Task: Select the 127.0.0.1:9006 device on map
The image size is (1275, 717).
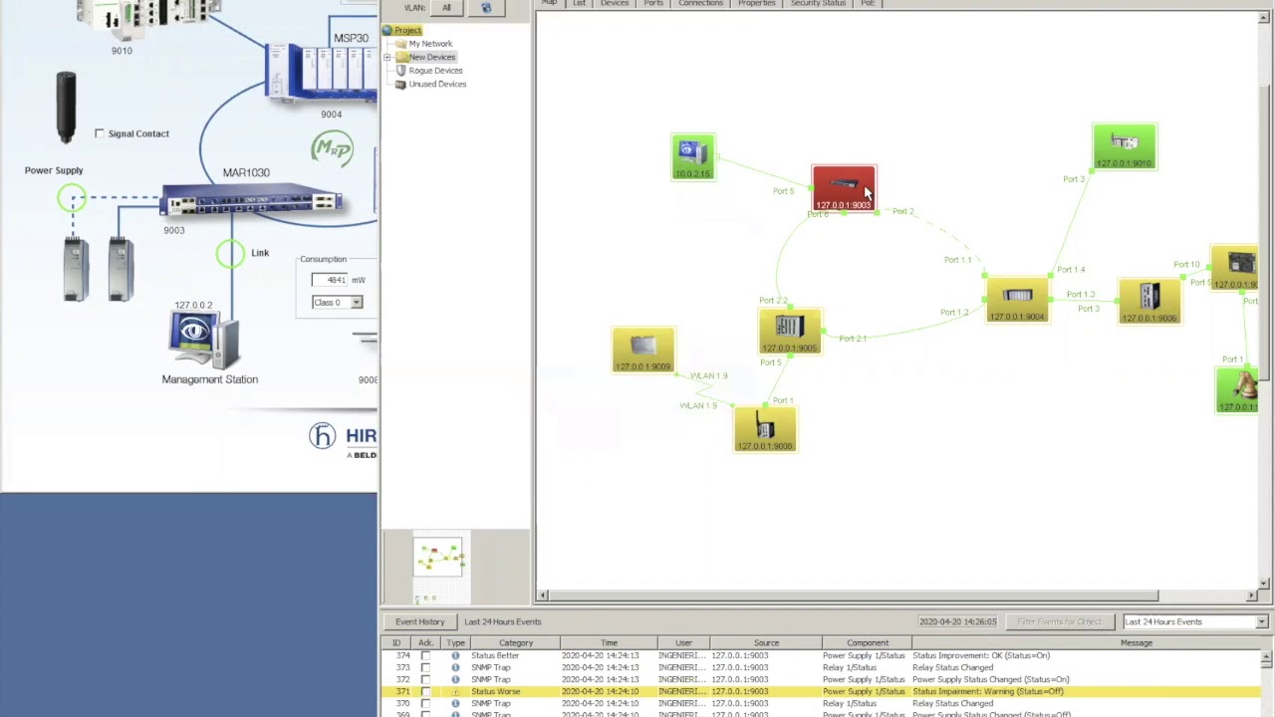Action: pyautogui.click(x=1149, y=301)
